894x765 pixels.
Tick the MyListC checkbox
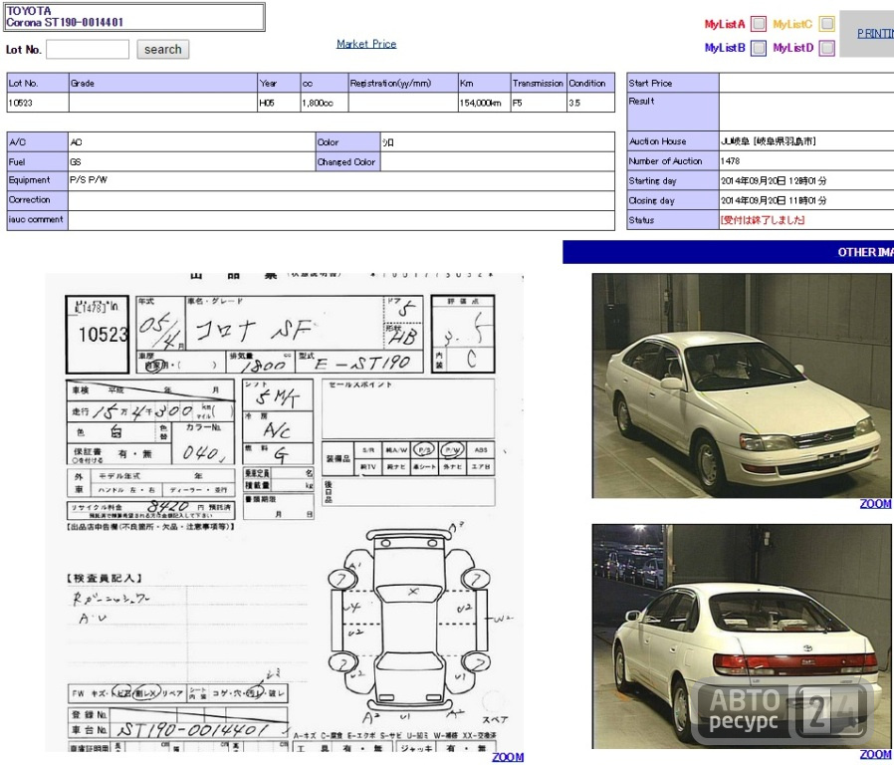click(x=826, y=24)
